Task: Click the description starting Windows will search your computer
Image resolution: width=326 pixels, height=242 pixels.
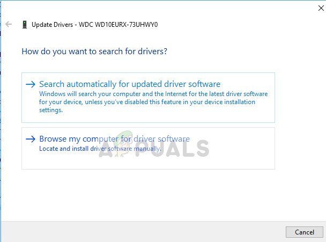Action: [x=153, y=102]
